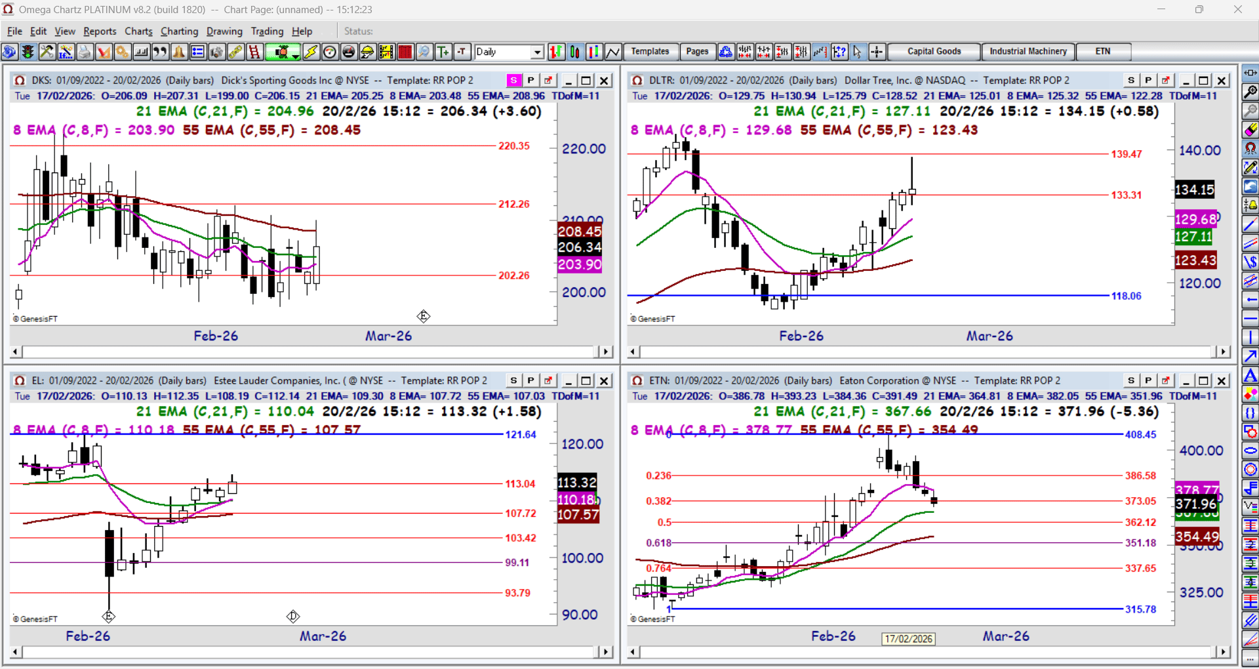The height and width of the screenshot is (669, 1259).
Task: Open the hammer and wrench tools icon
Action: (x=47, y=52)
